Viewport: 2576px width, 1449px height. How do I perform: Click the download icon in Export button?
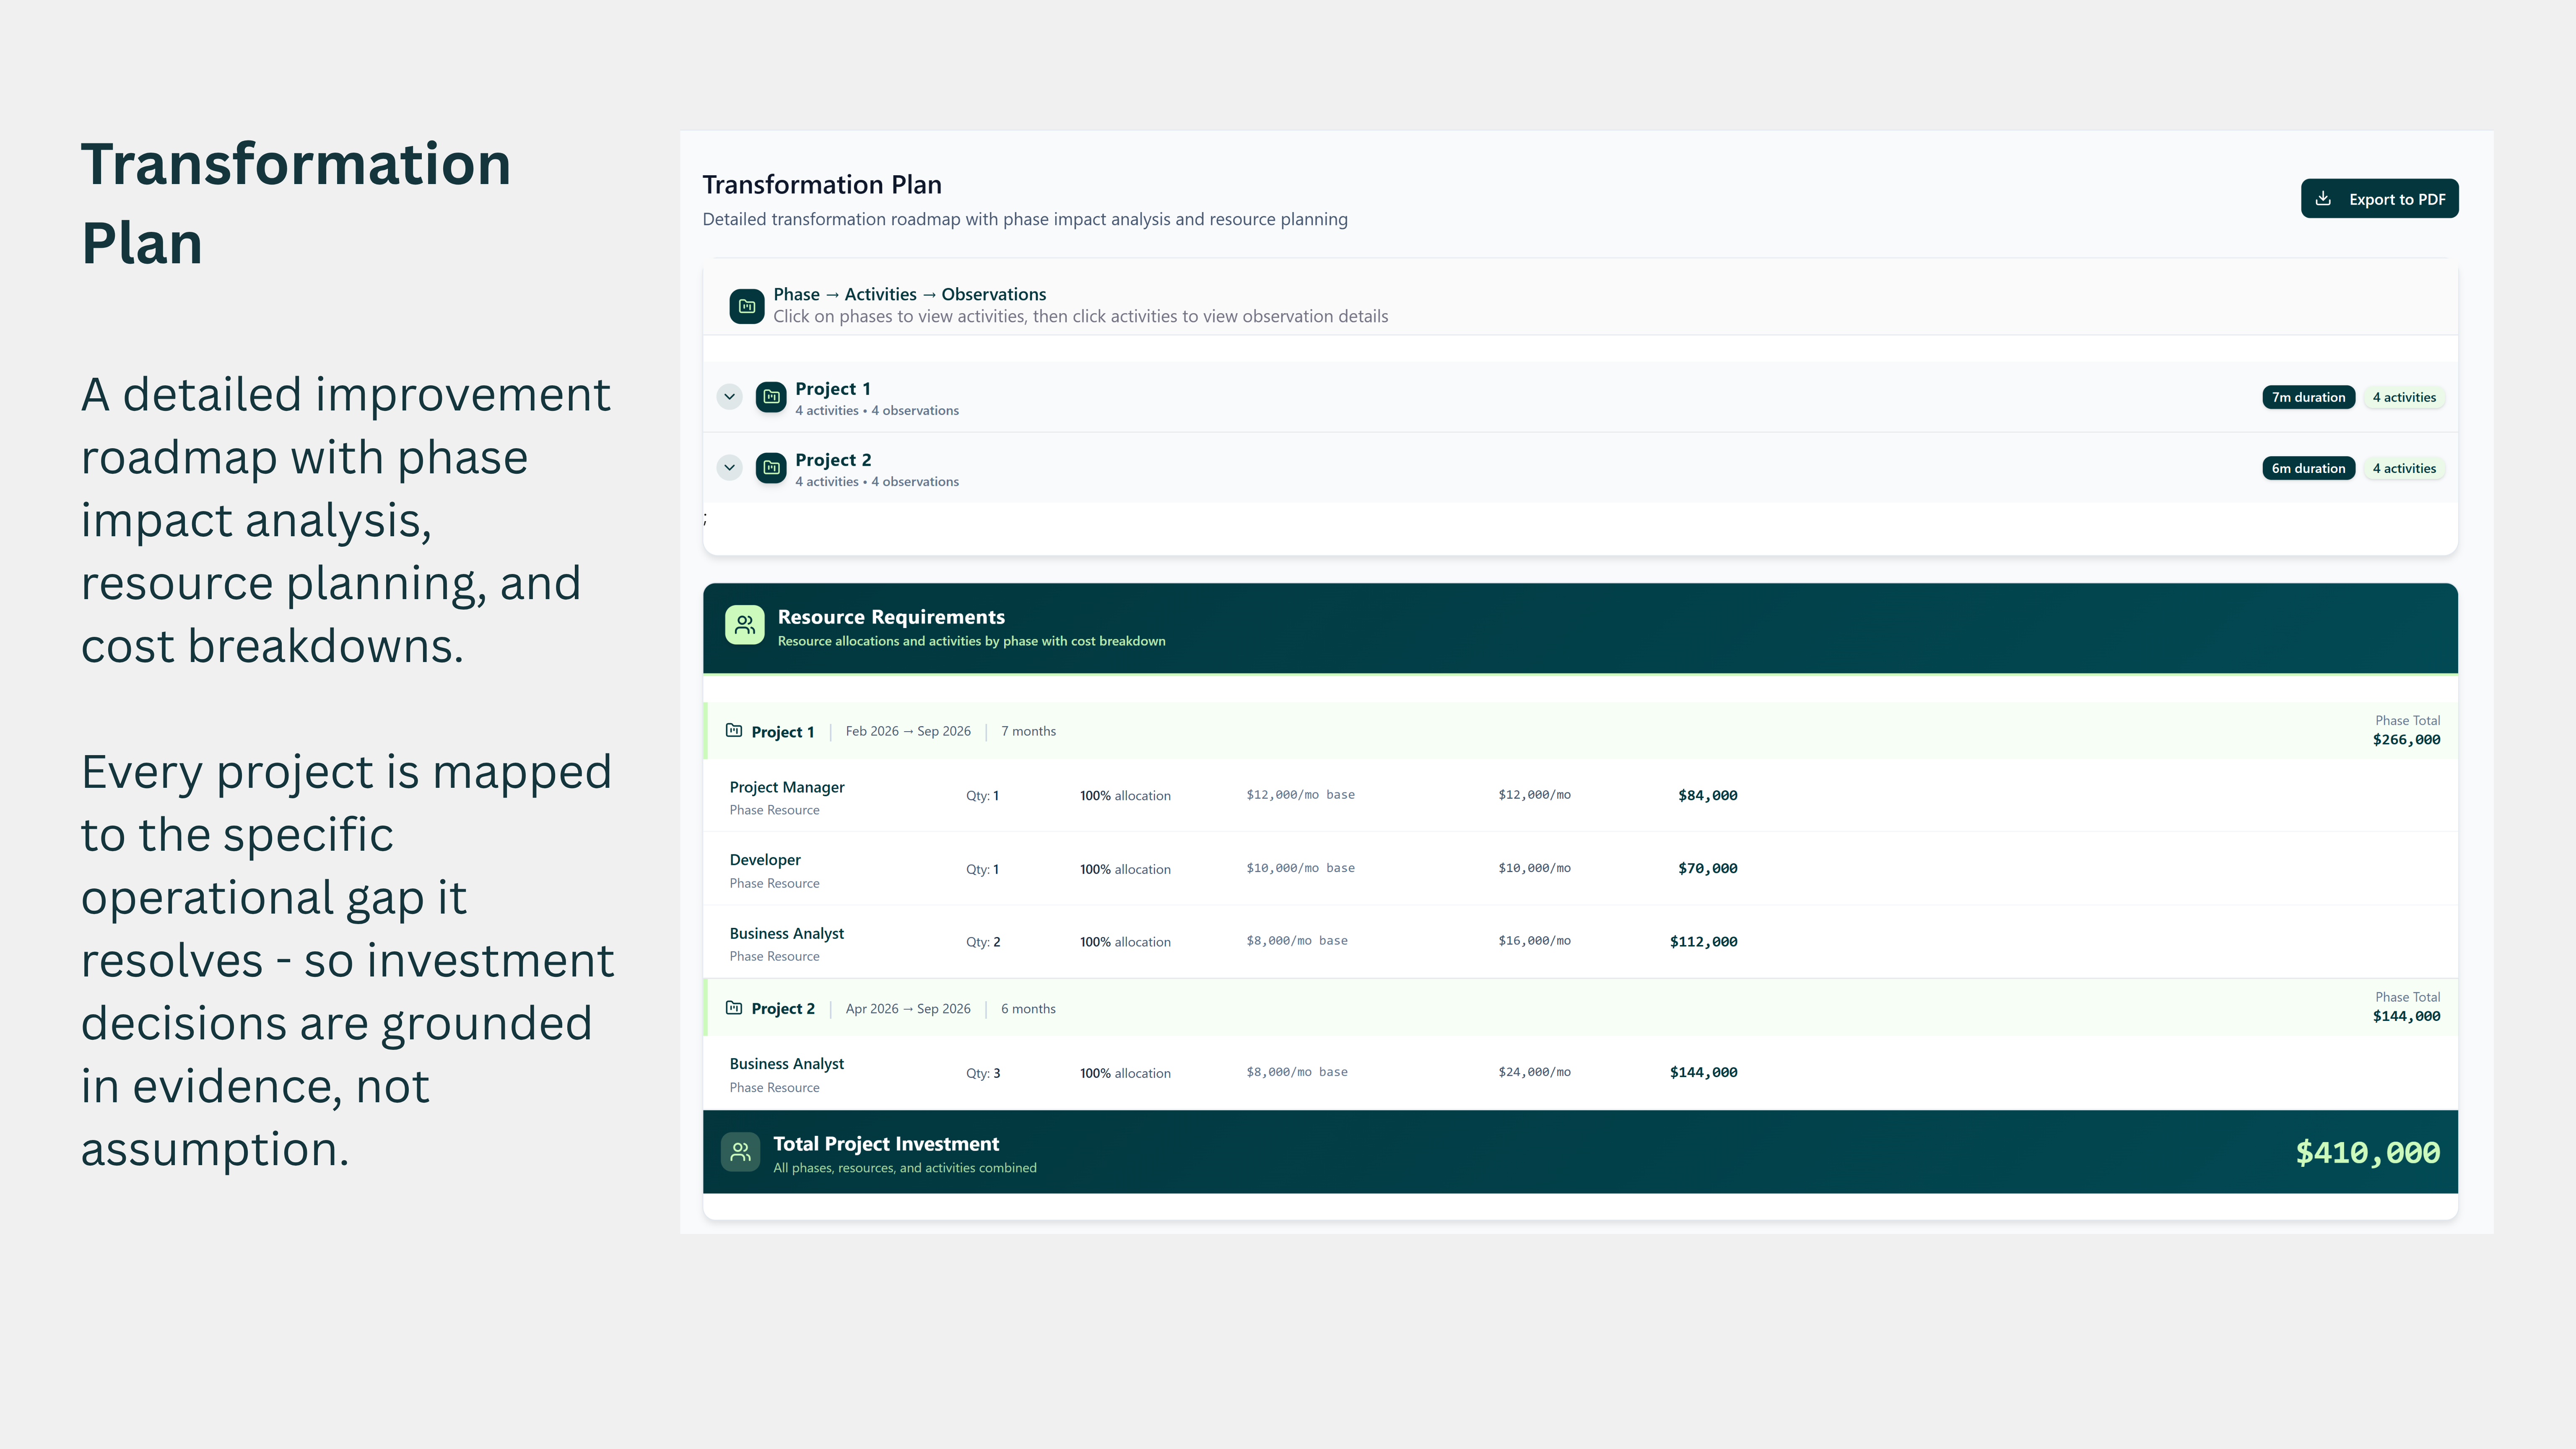(x=2323, y=198)
